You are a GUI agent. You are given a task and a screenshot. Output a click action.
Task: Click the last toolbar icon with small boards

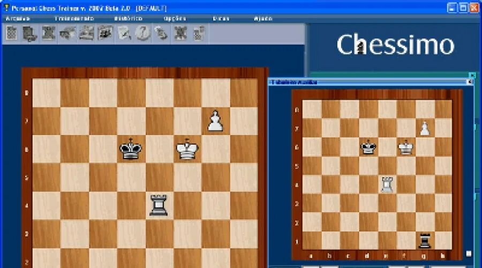199,33
